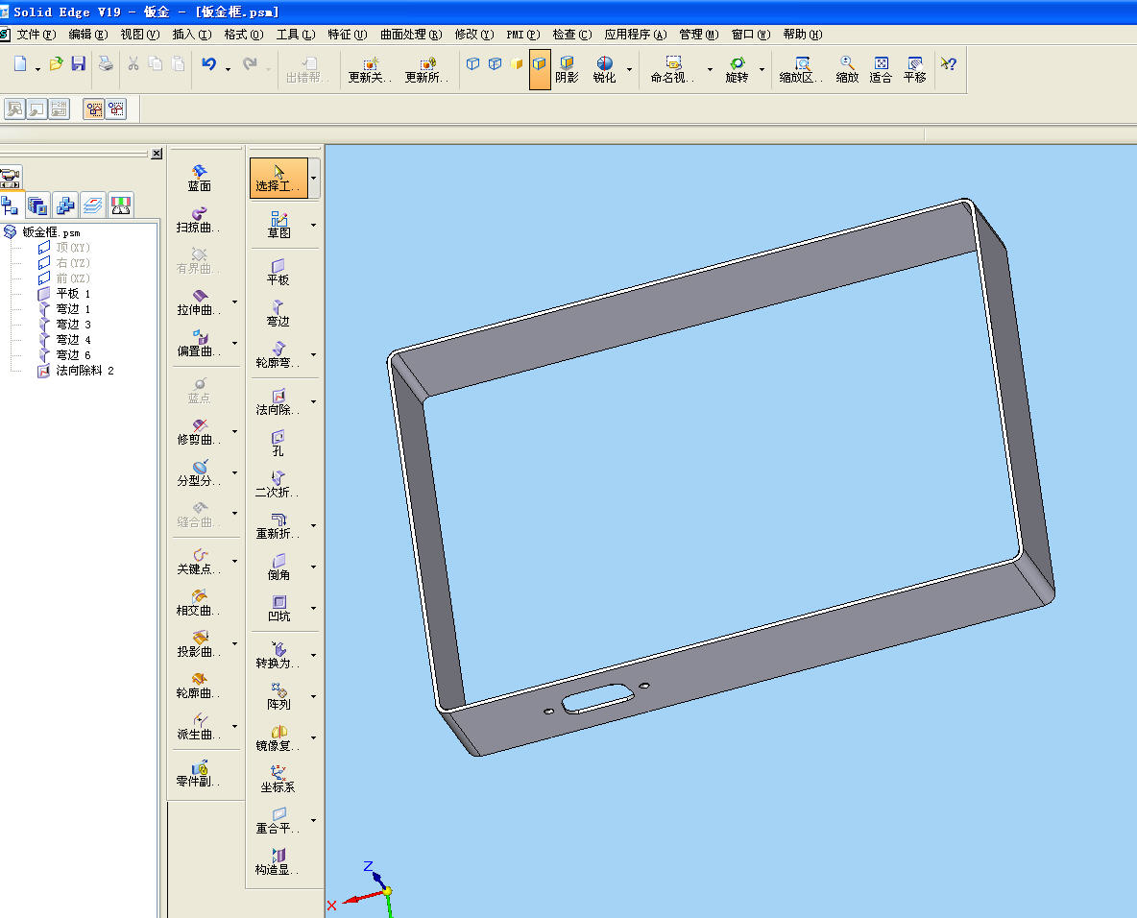Viewport: 1137px width, 918px height.
Task: Switch to shaded display without edges
Action: point(517,63)
